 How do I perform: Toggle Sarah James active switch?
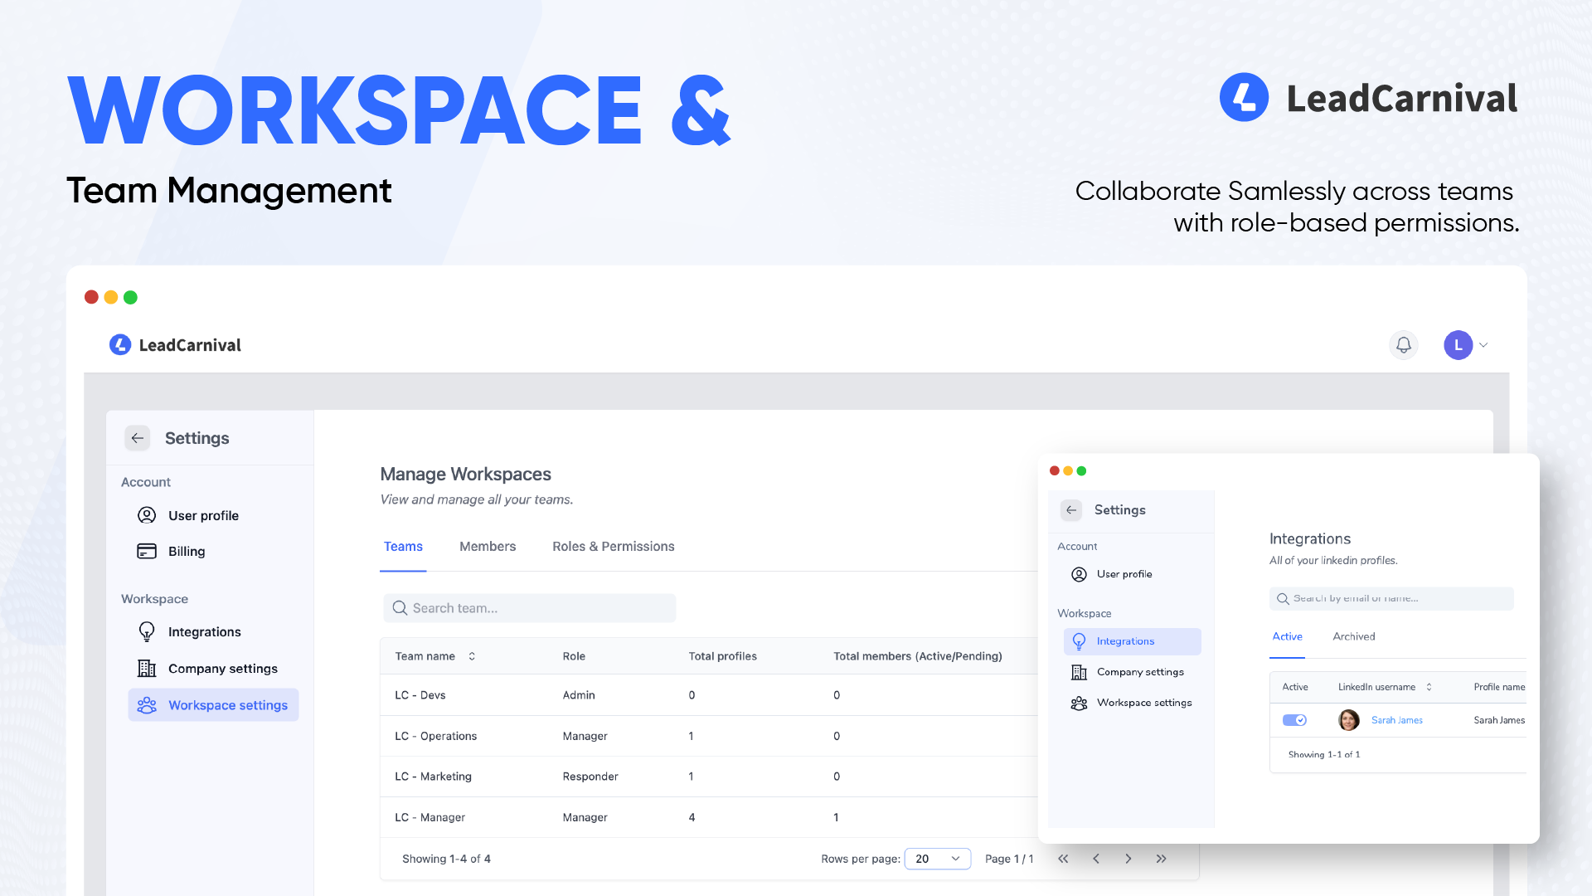1294,720
